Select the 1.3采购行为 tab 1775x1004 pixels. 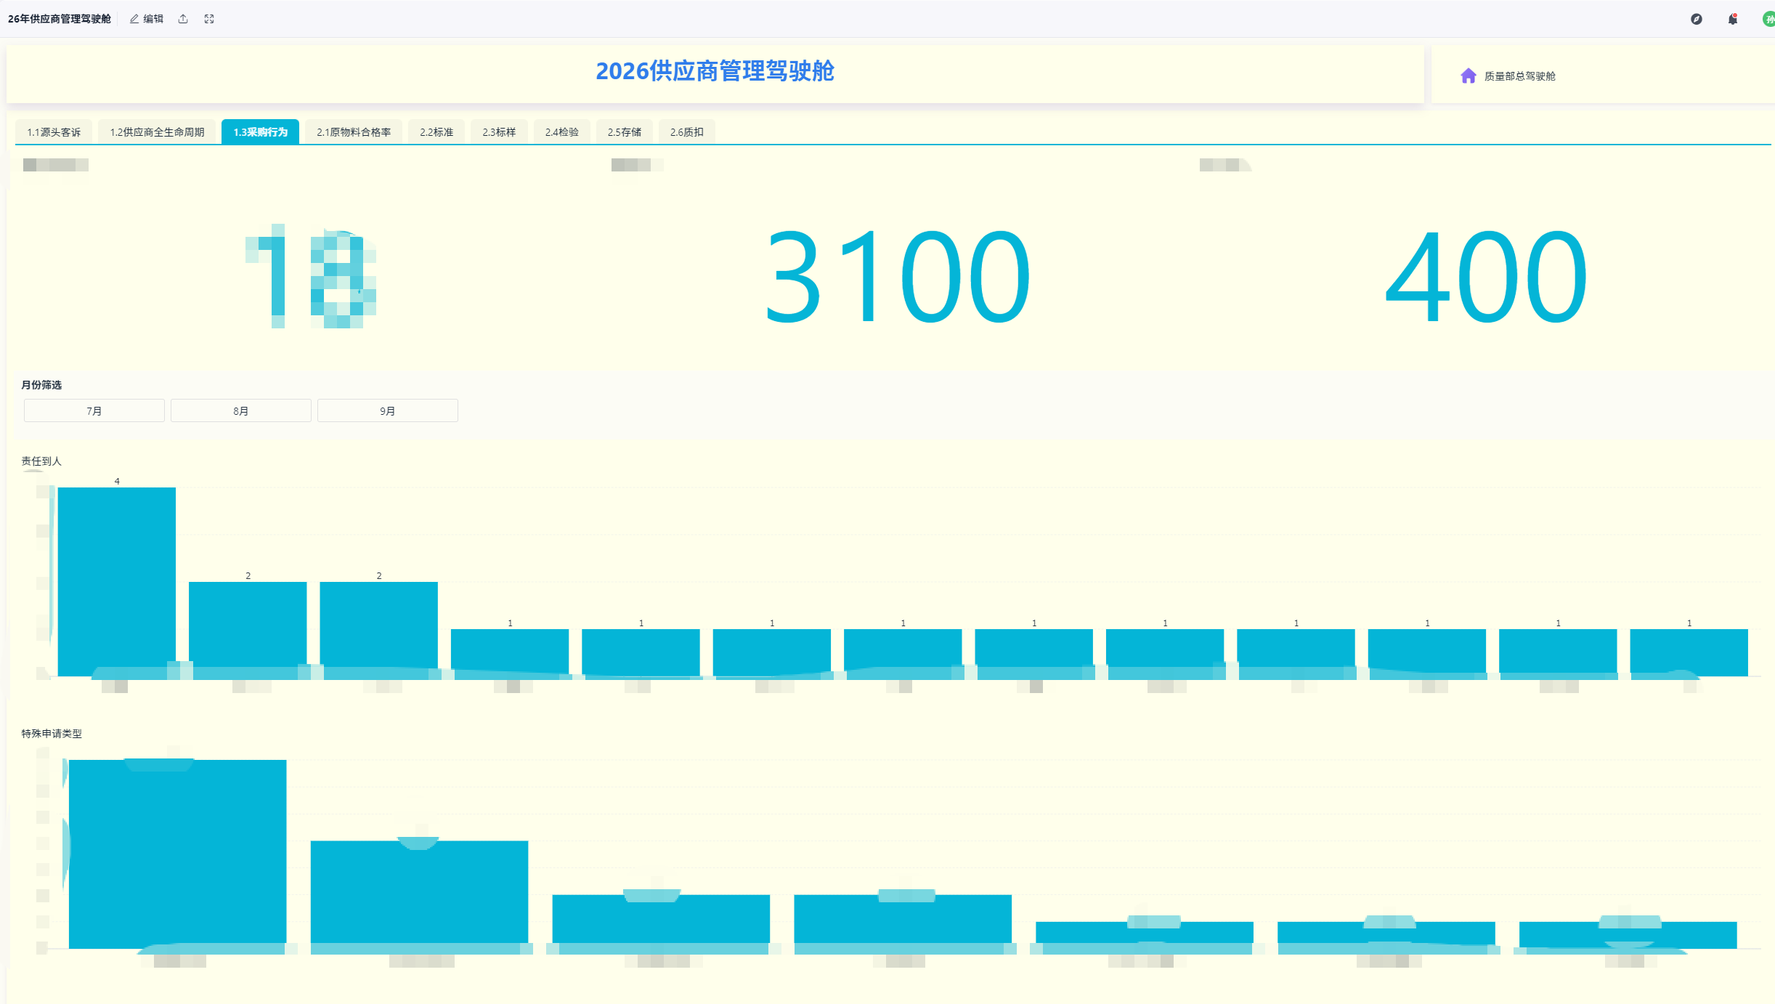pyautogui.click(x=261, y=132)
